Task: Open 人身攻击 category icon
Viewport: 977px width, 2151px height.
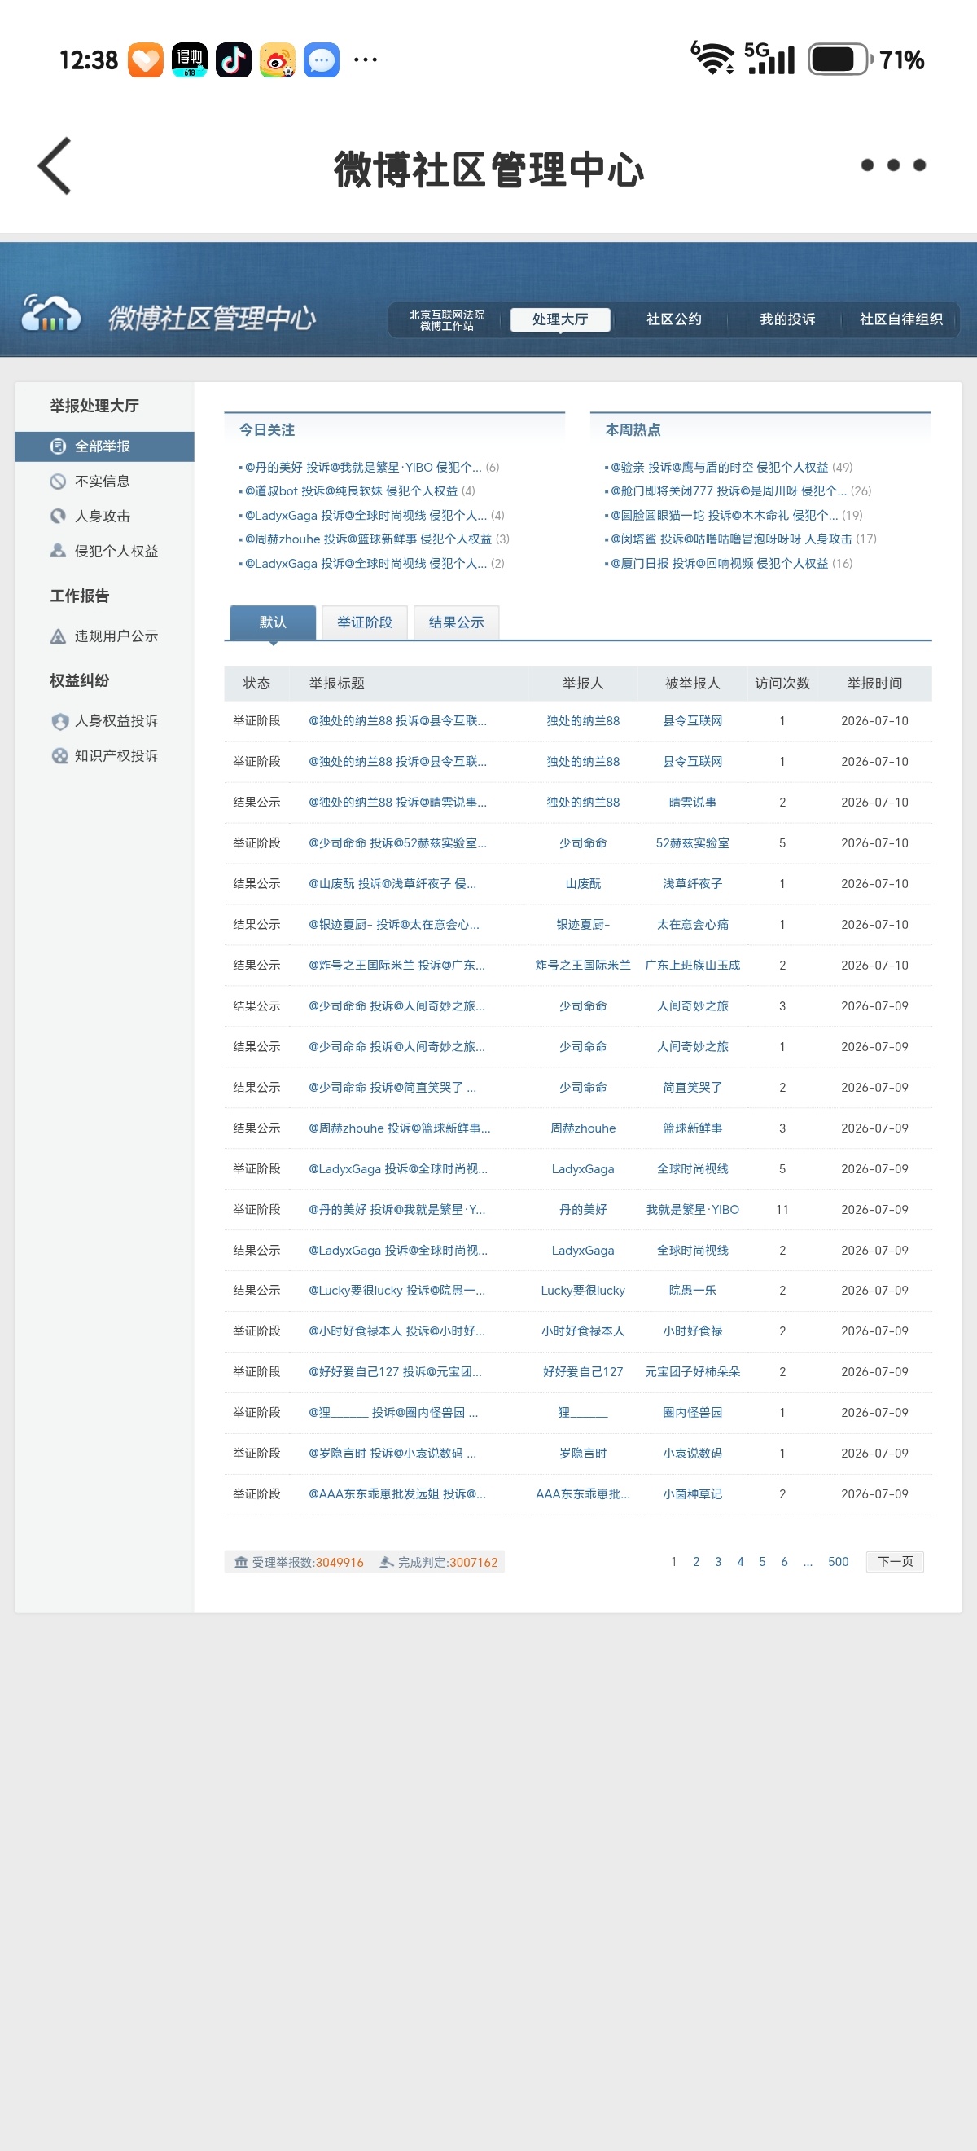Action: 58,517
